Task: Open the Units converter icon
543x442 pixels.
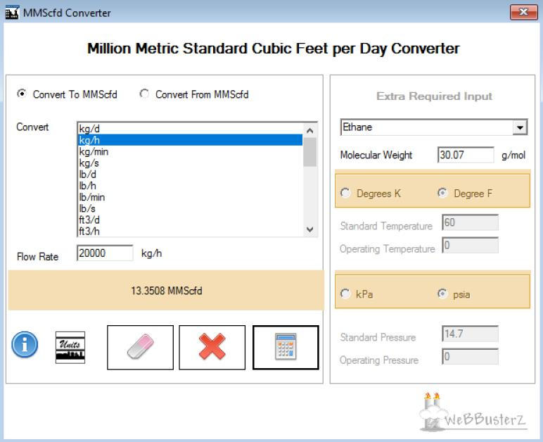Action: (70, 348)
